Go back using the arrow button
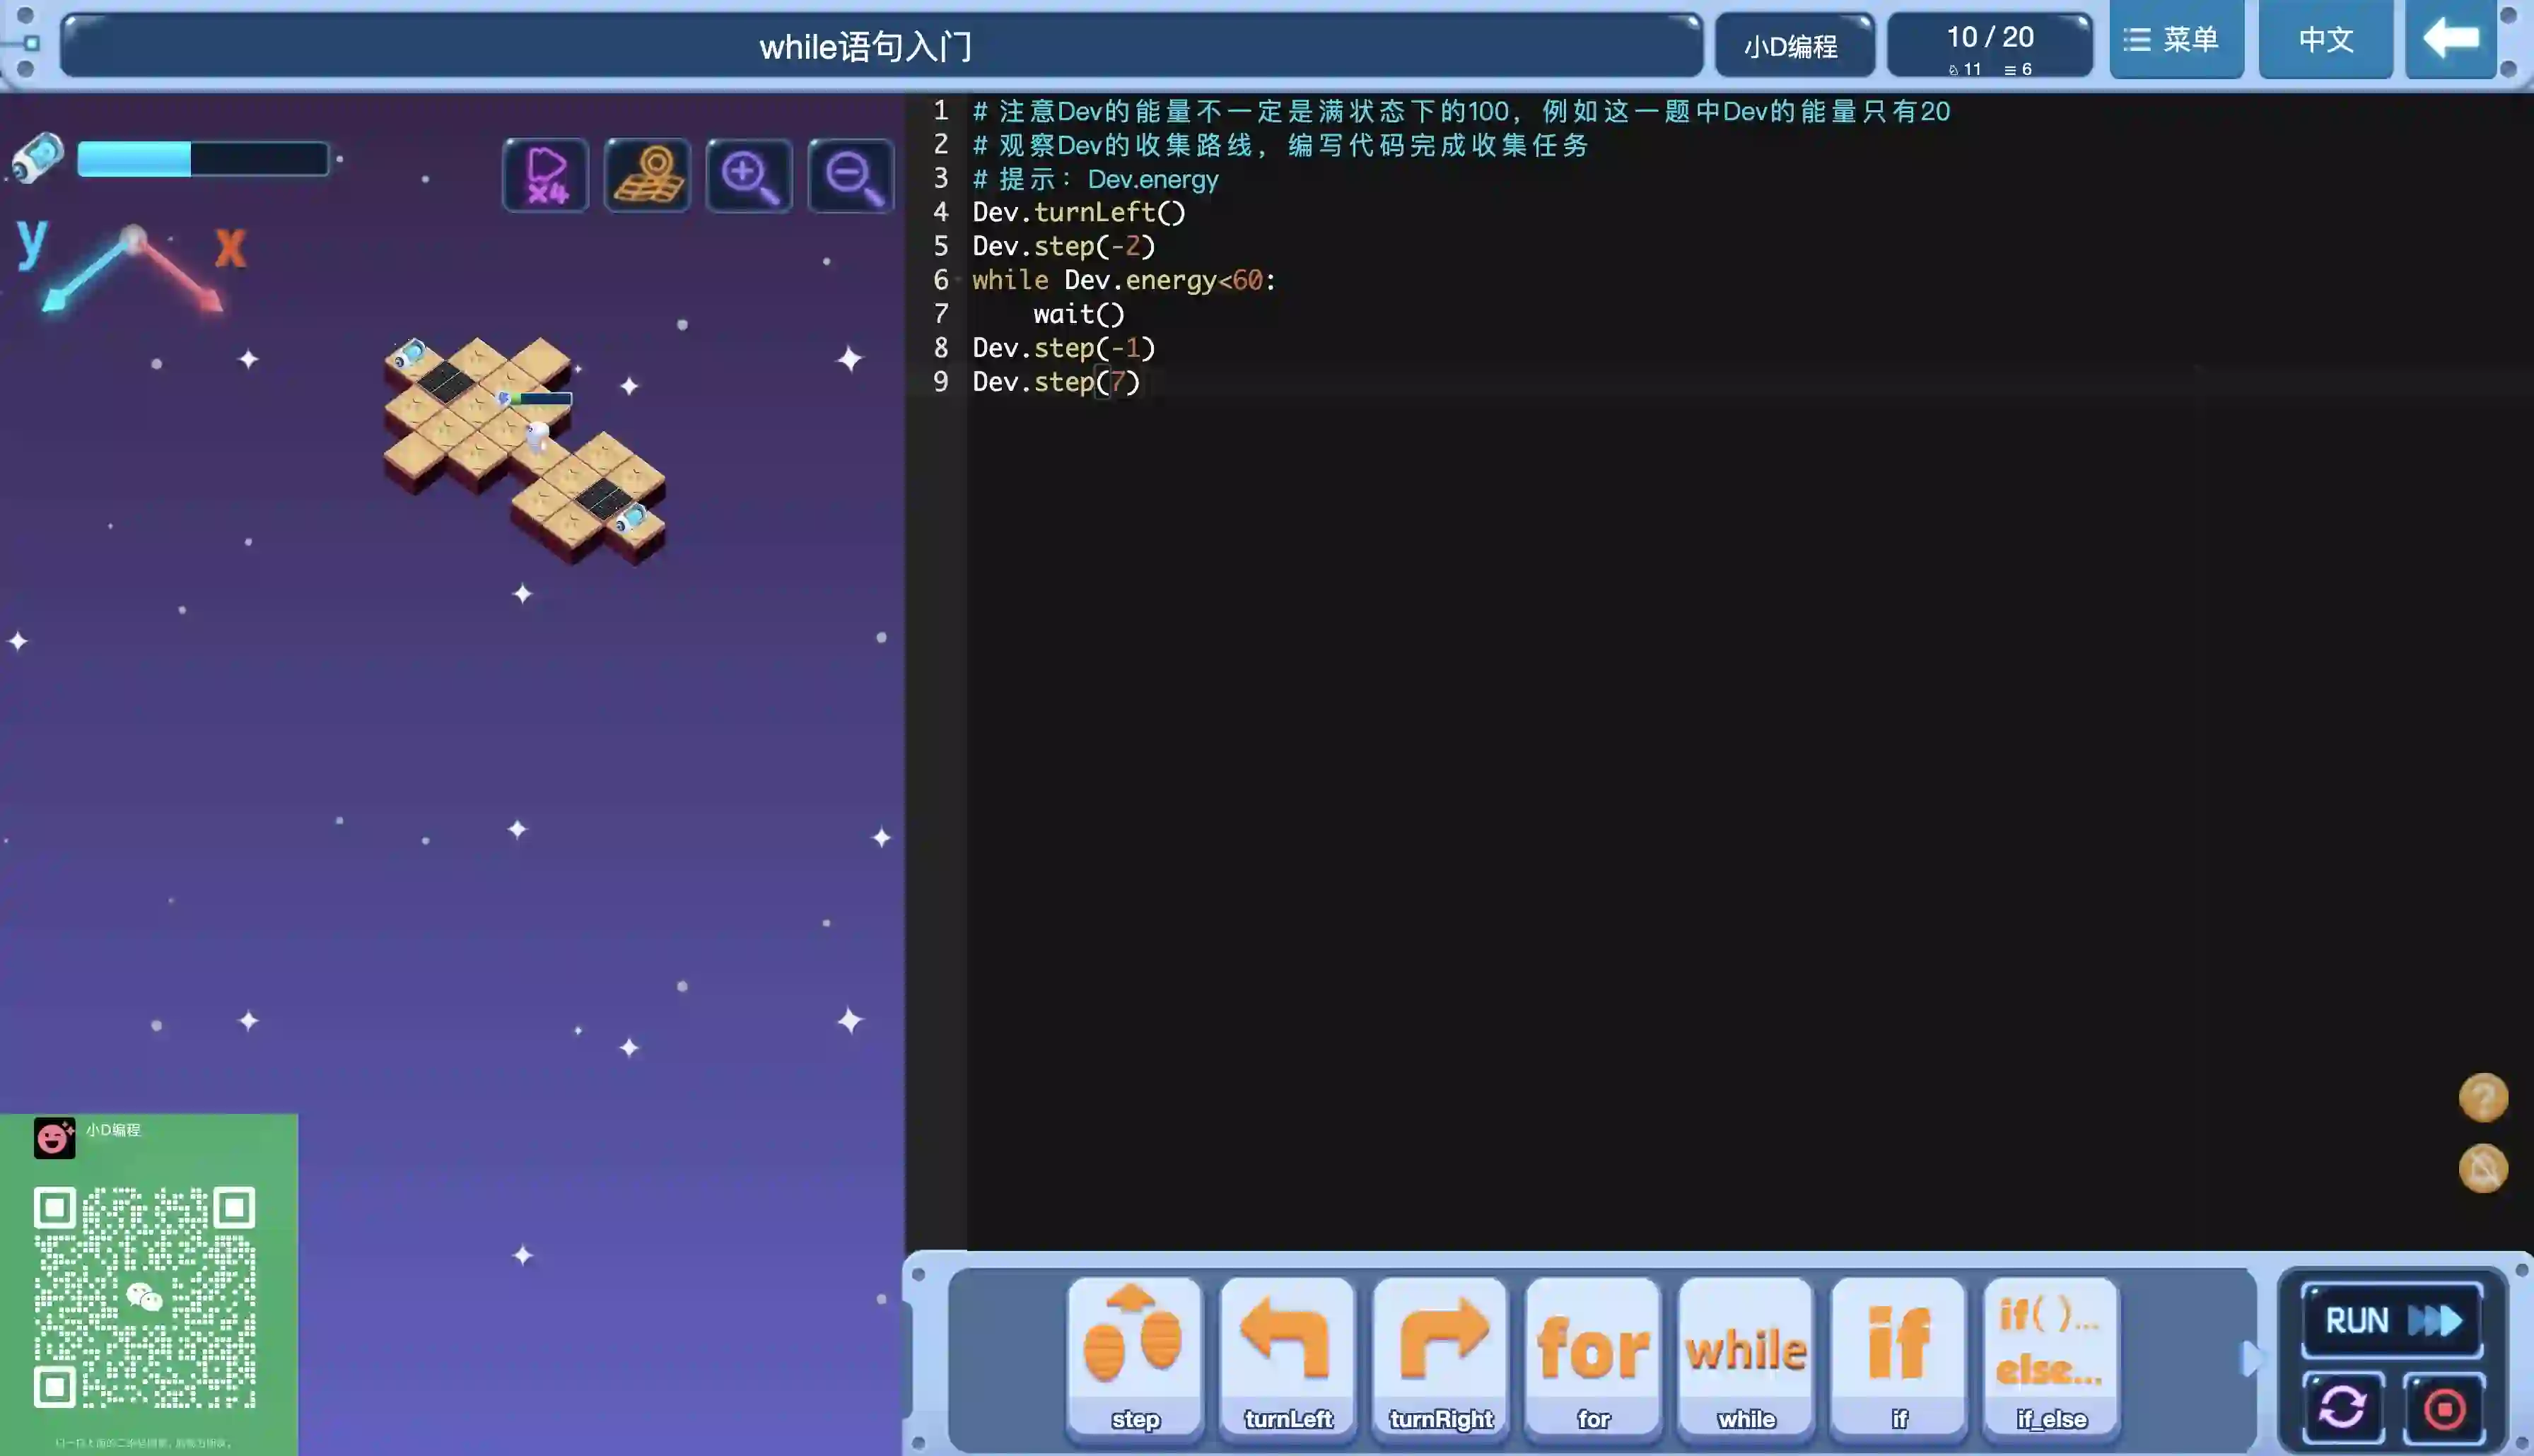Viewport: 2534px width, 1456px height. point(2451,40)
